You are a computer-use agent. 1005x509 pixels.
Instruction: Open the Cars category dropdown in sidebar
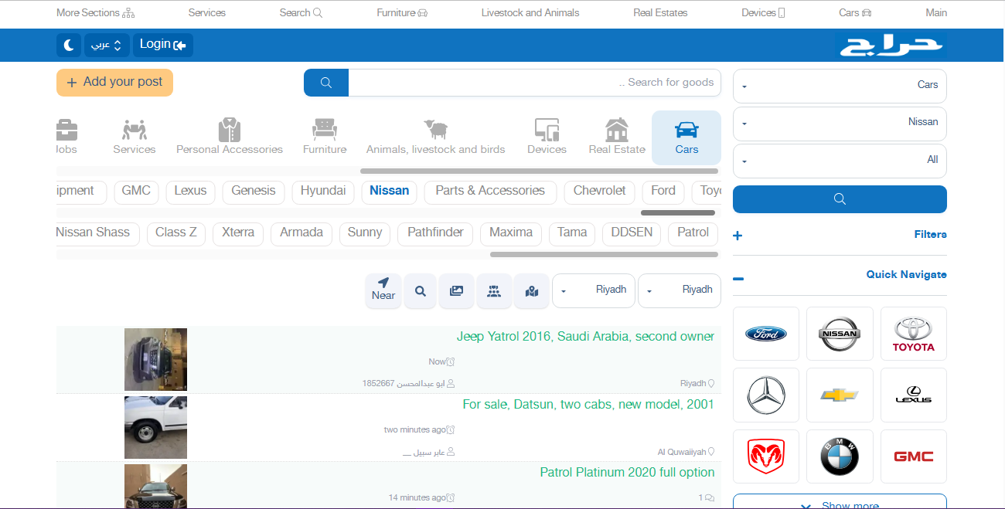pos(840,85)
